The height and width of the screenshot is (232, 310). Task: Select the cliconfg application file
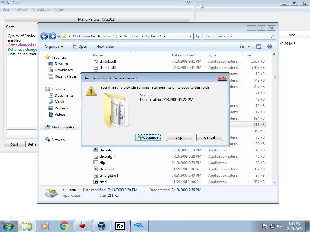(106, 150)
